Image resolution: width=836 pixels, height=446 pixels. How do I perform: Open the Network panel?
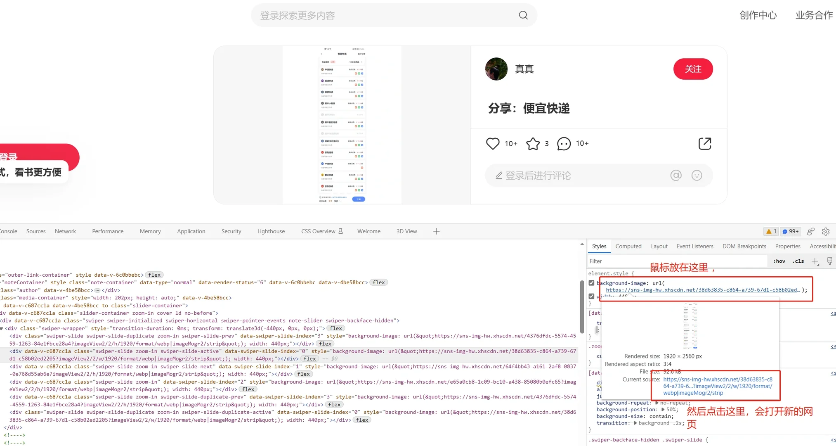tap(65, 231)
